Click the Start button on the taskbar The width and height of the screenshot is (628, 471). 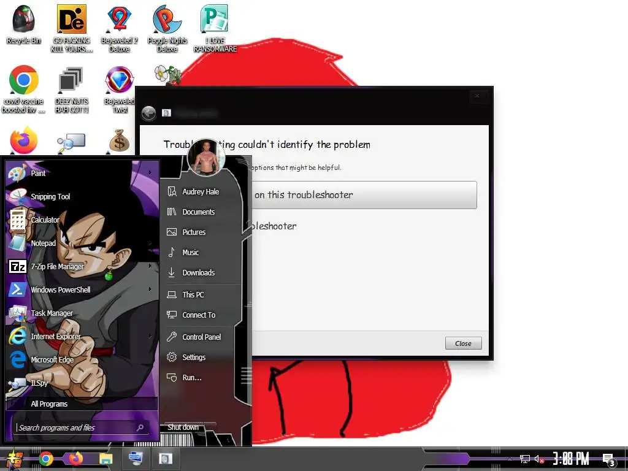[14, 459]
